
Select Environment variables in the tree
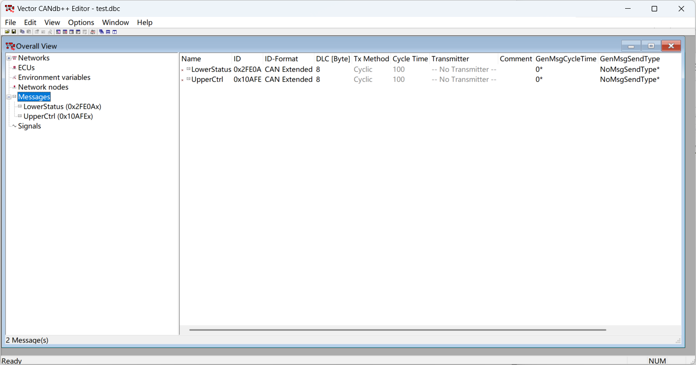[x=54, y=77]
